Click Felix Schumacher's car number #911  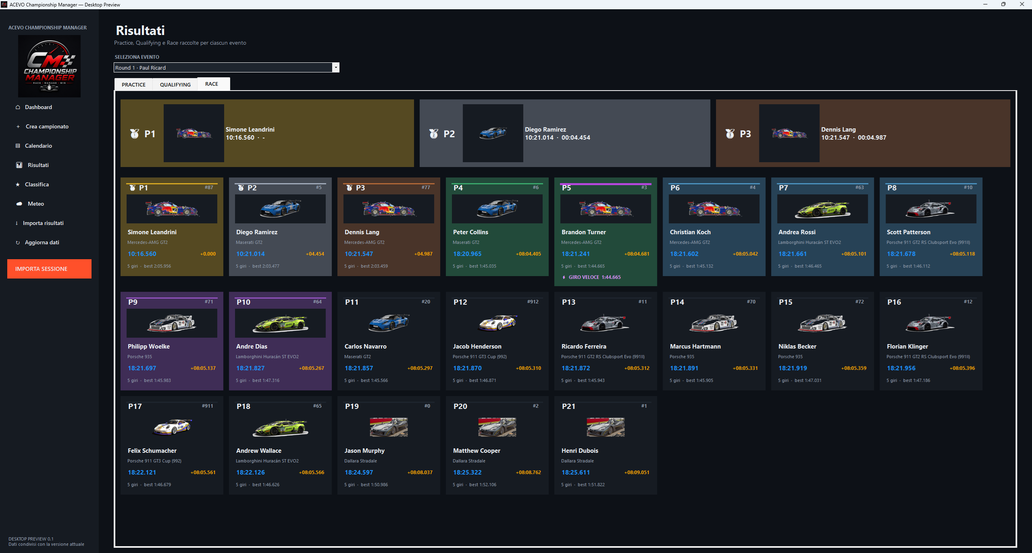coord(208,406)
